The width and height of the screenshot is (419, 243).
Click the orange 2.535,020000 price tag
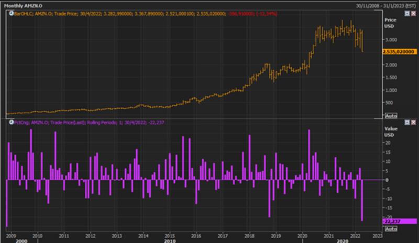tap(400, 52)
